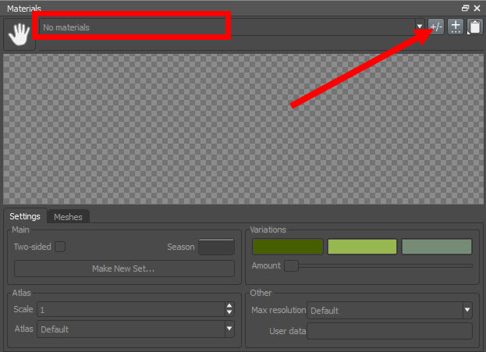
Task: Increase Scale with the up stepper arrow
Action: [x=229, y=305]
